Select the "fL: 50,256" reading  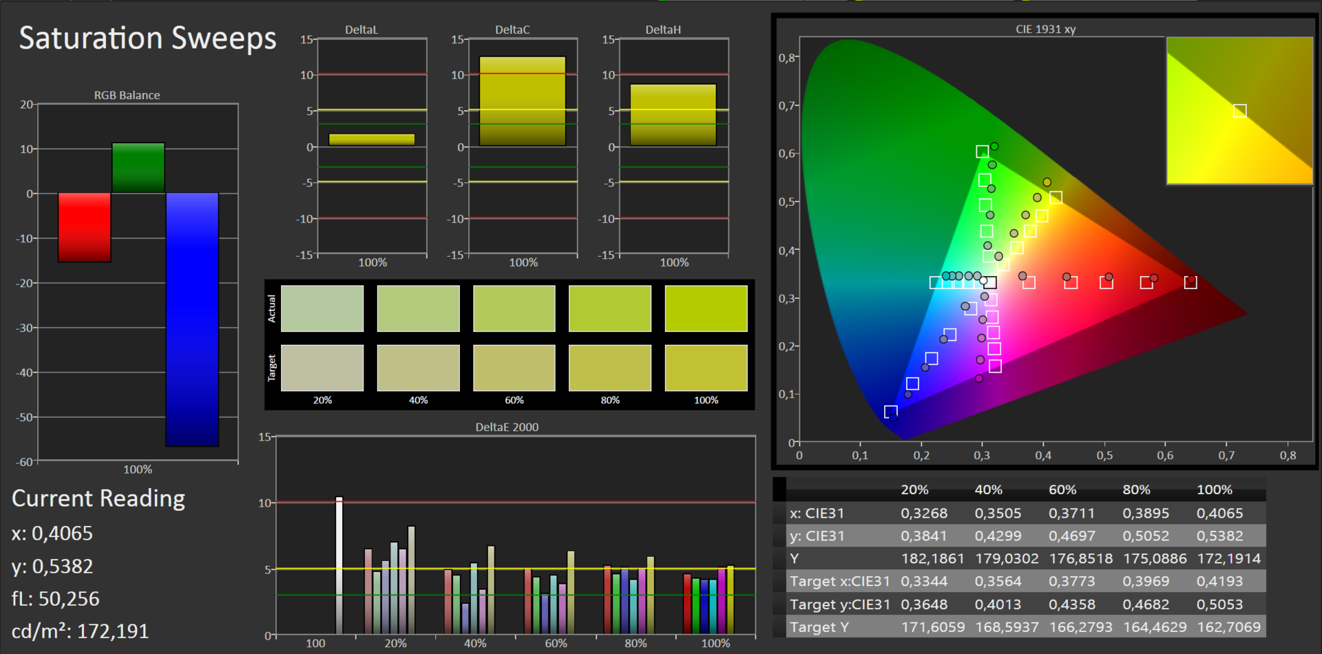(x=56, y=599)
